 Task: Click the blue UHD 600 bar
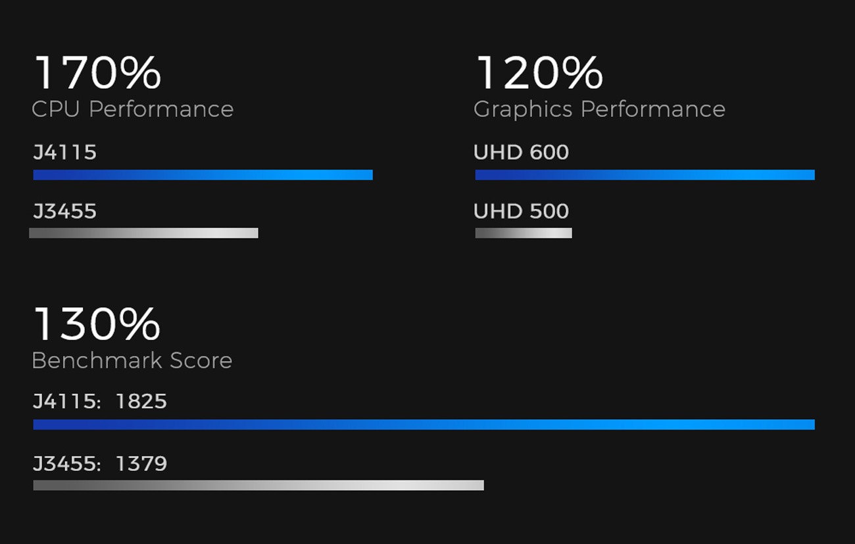click(x=645, y=175)
